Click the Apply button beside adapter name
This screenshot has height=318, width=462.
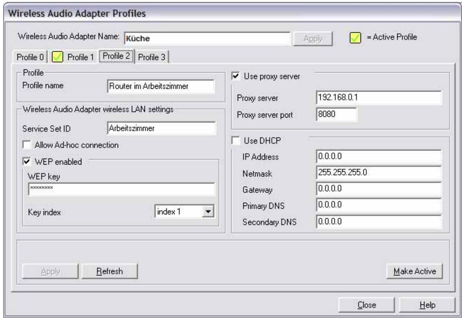tap(313, 39)
